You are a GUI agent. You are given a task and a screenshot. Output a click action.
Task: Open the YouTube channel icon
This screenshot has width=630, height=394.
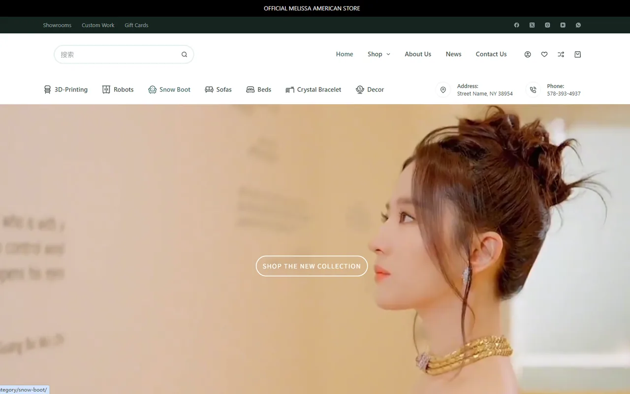click(563, 25)
